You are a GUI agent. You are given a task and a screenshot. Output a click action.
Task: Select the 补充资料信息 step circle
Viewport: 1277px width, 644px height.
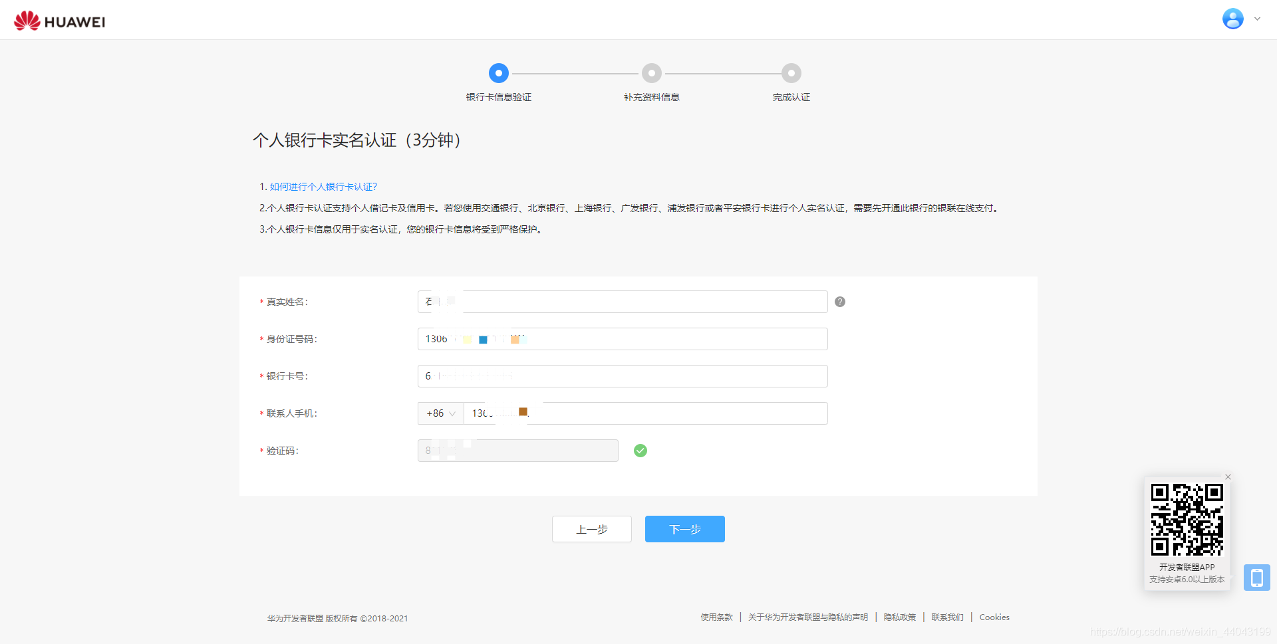click(651, 73)
